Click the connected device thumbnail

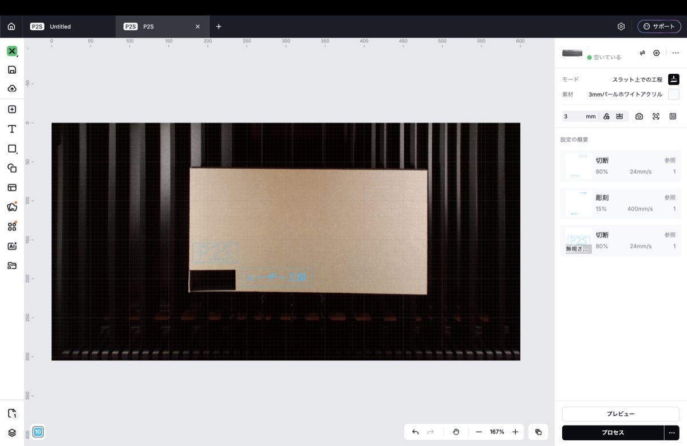point(572,53)
